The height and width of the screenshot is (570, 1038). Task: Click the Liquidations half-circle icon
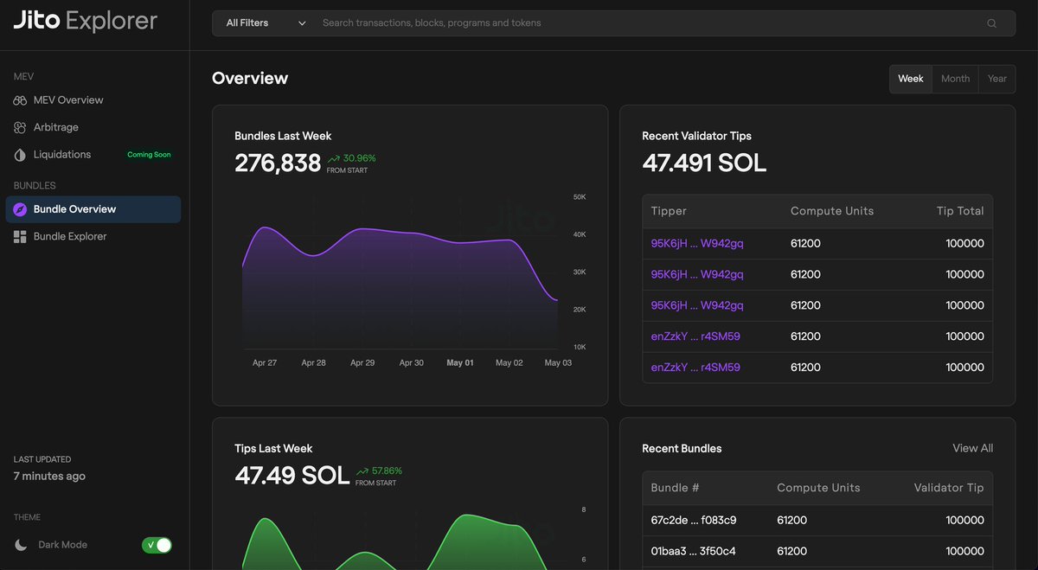coord(20,155)
